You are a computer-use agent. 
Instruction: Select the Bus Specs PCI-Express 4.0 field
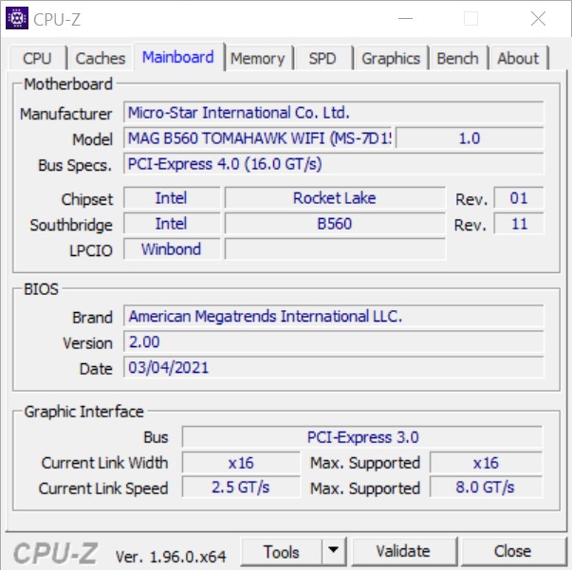[x=333, y=164]
